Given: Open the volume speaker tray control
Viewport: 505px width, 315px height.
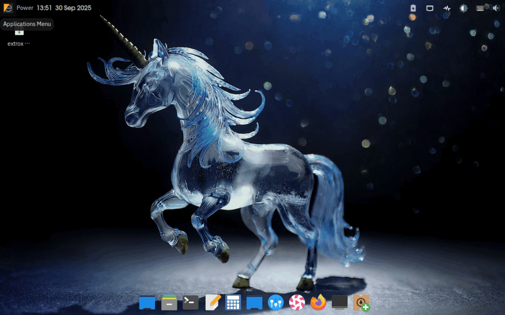Looking at the screenshot, I should 496,8.
